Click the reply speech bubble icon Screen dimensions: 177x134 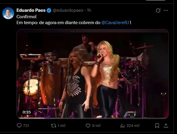pos(19,125)
